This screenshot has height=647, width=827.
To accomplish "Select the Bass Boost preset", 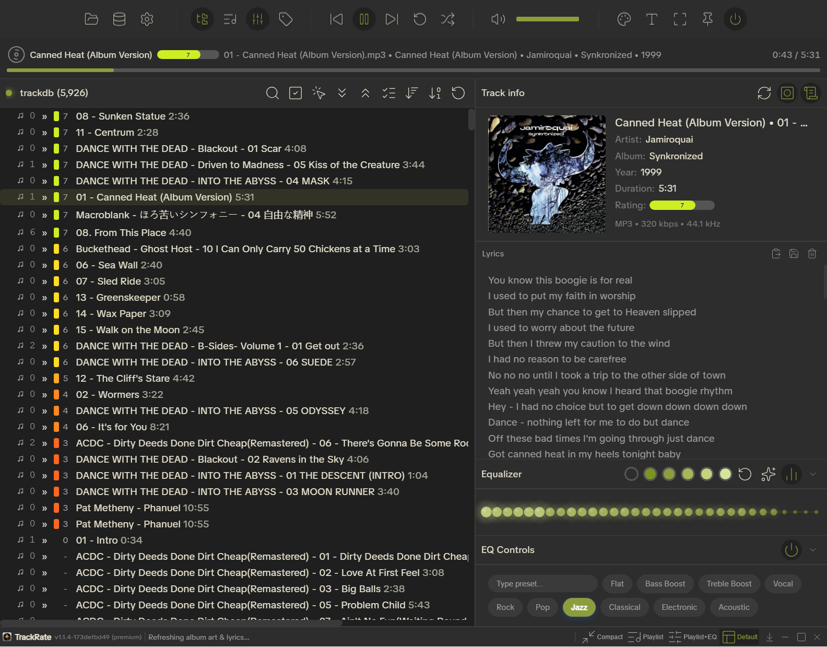I will (x=665, y=584).
